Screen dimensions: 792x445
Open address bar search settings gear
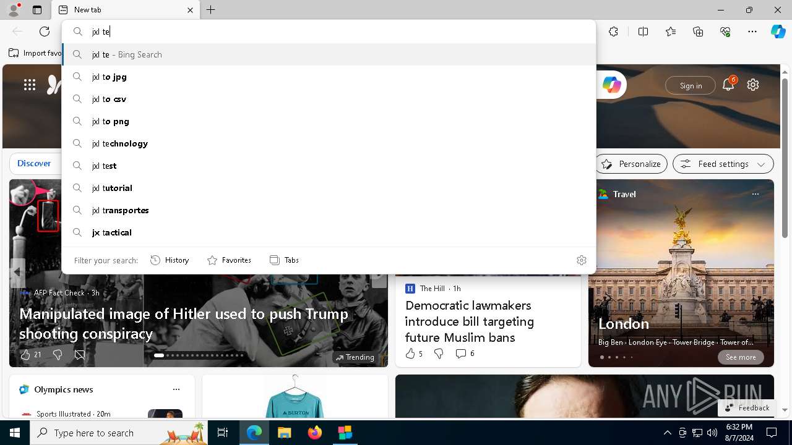pyautogui.click(x=581, y=260)
